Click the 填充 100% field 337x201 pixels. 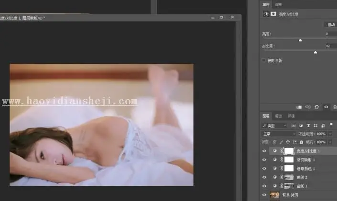coord(321,142)
